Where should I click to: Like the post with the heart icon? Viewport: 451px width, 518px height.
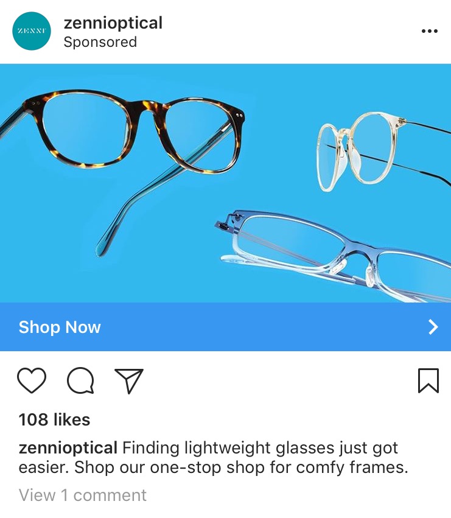pyautogui.click(x=32, y=380)
